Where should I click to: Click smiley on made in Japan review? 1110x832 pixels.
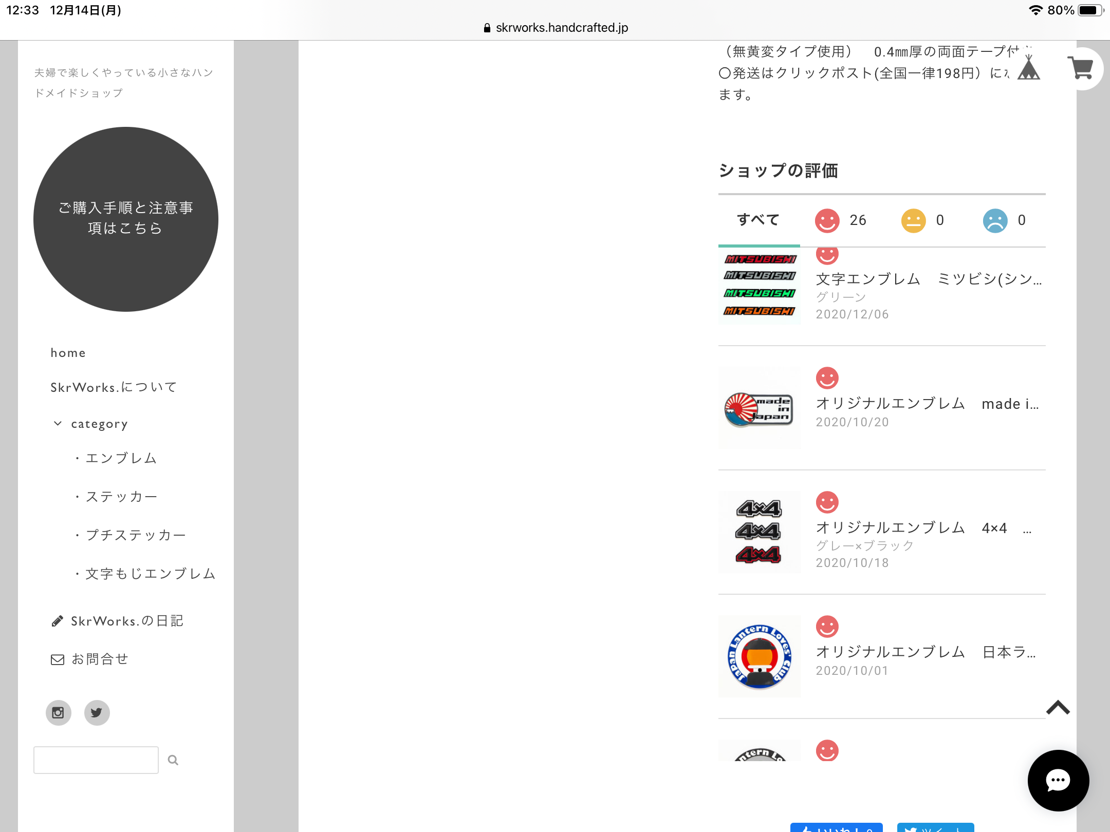827,378
